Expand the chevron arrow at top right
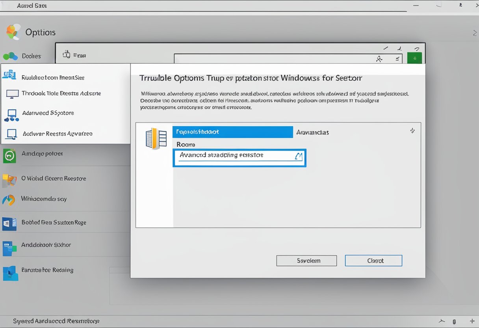The image size is (479, 328). (474, 34)
